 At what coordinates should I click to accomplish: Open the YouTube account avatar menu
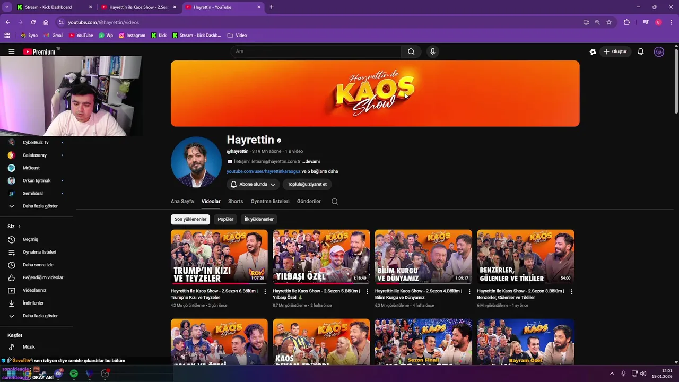click(659, 51)
